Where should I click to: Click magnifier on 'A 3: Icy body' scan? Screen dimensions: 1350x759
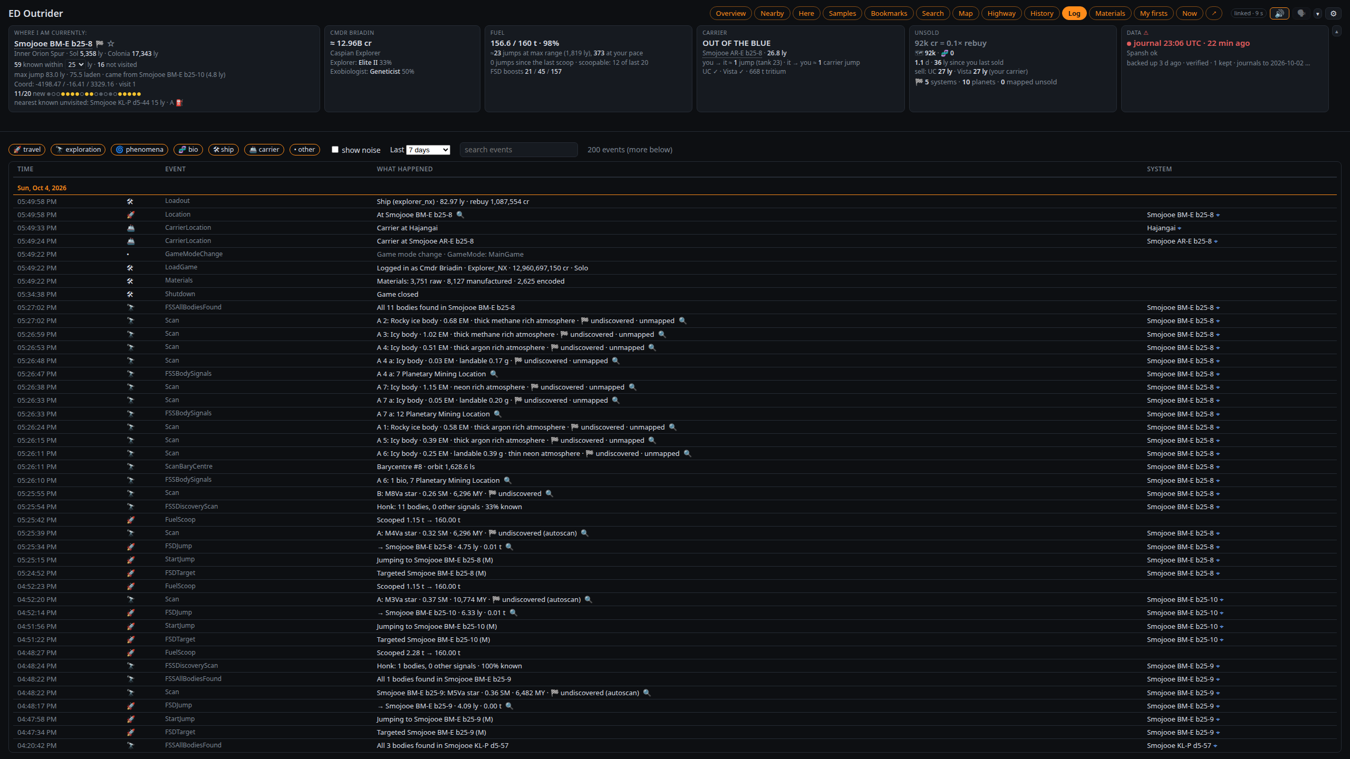(x=662, y=335)
